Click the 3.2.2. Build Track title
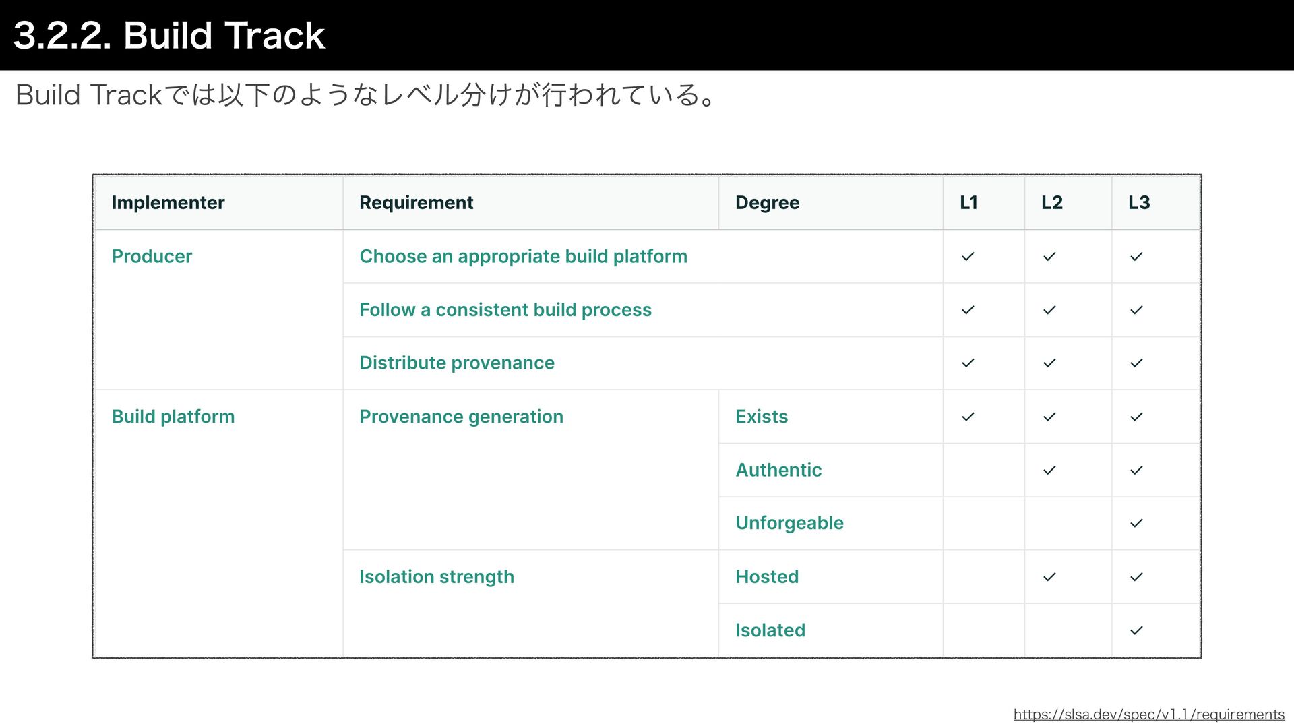The image size is (1294, 728). click(169, 35)
